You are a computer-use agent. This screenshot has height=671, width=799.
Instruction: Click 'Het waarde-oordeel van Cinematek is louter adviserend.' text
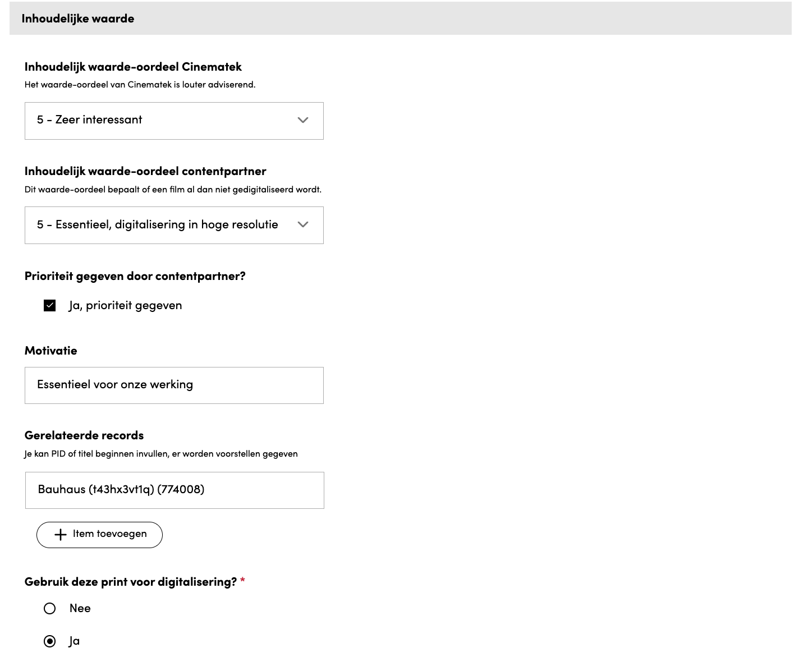(x=140, y=85)
